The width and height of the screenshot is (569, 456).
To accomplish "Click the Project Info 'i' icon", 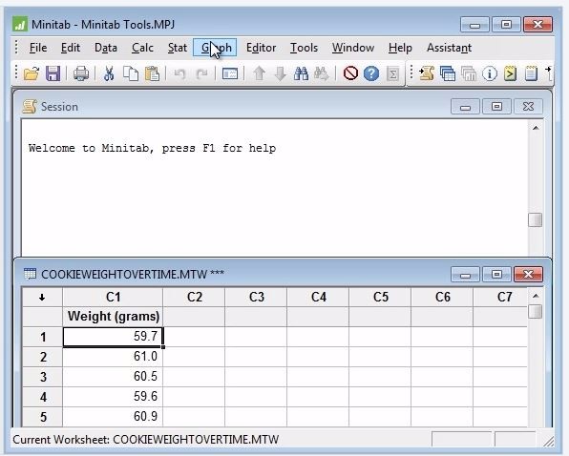I will pos(489,74).
